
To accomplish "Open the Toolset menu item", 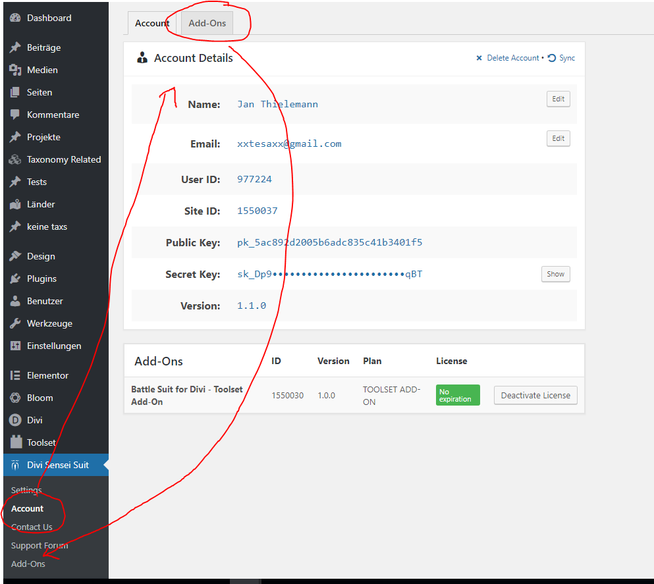I will click(56, 442).
